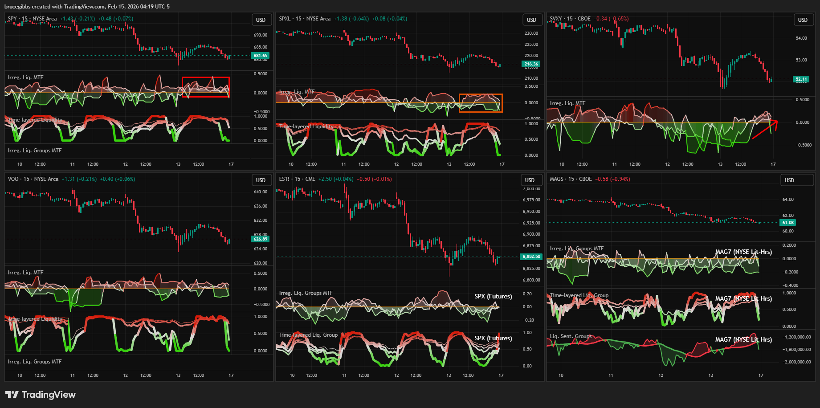Select the orange rectangle annotation on SPXL chart

(480, 94)
